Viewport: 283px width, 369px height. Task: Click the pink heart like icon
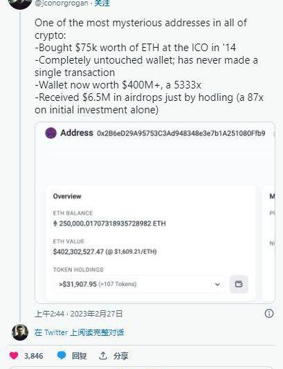[x=14, y=355]
